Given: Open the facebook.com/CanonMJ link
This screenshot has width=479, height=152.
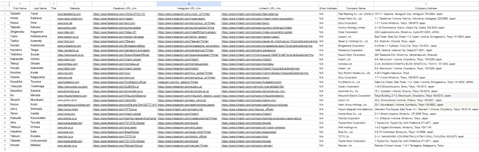Looking at the screenshot, I should (115, 100).
